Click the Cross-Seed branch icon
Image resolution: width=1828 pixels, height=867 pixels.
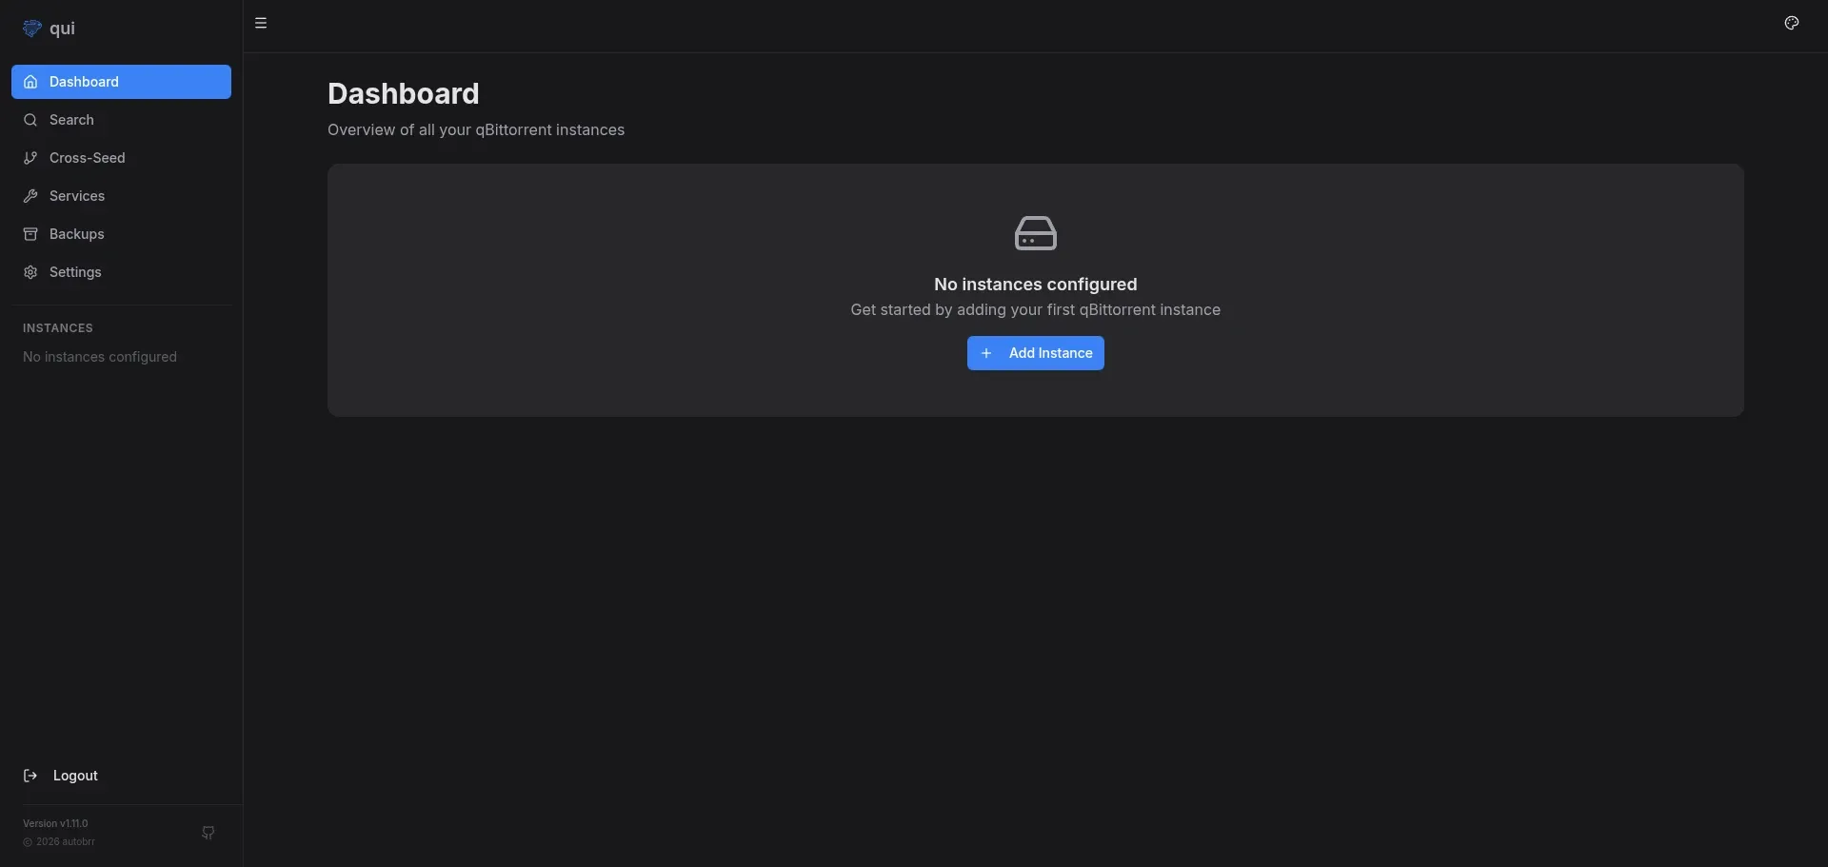click(x=30, y=158)
